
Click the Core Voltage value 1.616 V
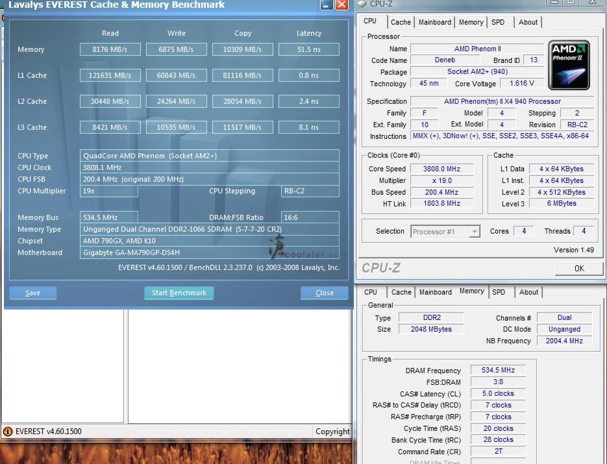tap(522, 83)
